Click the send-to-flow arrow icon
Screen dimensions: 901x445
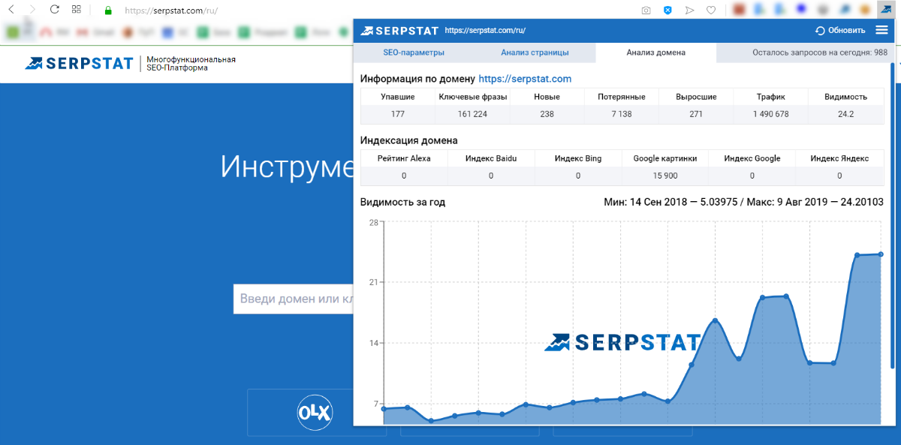point(689,11)
